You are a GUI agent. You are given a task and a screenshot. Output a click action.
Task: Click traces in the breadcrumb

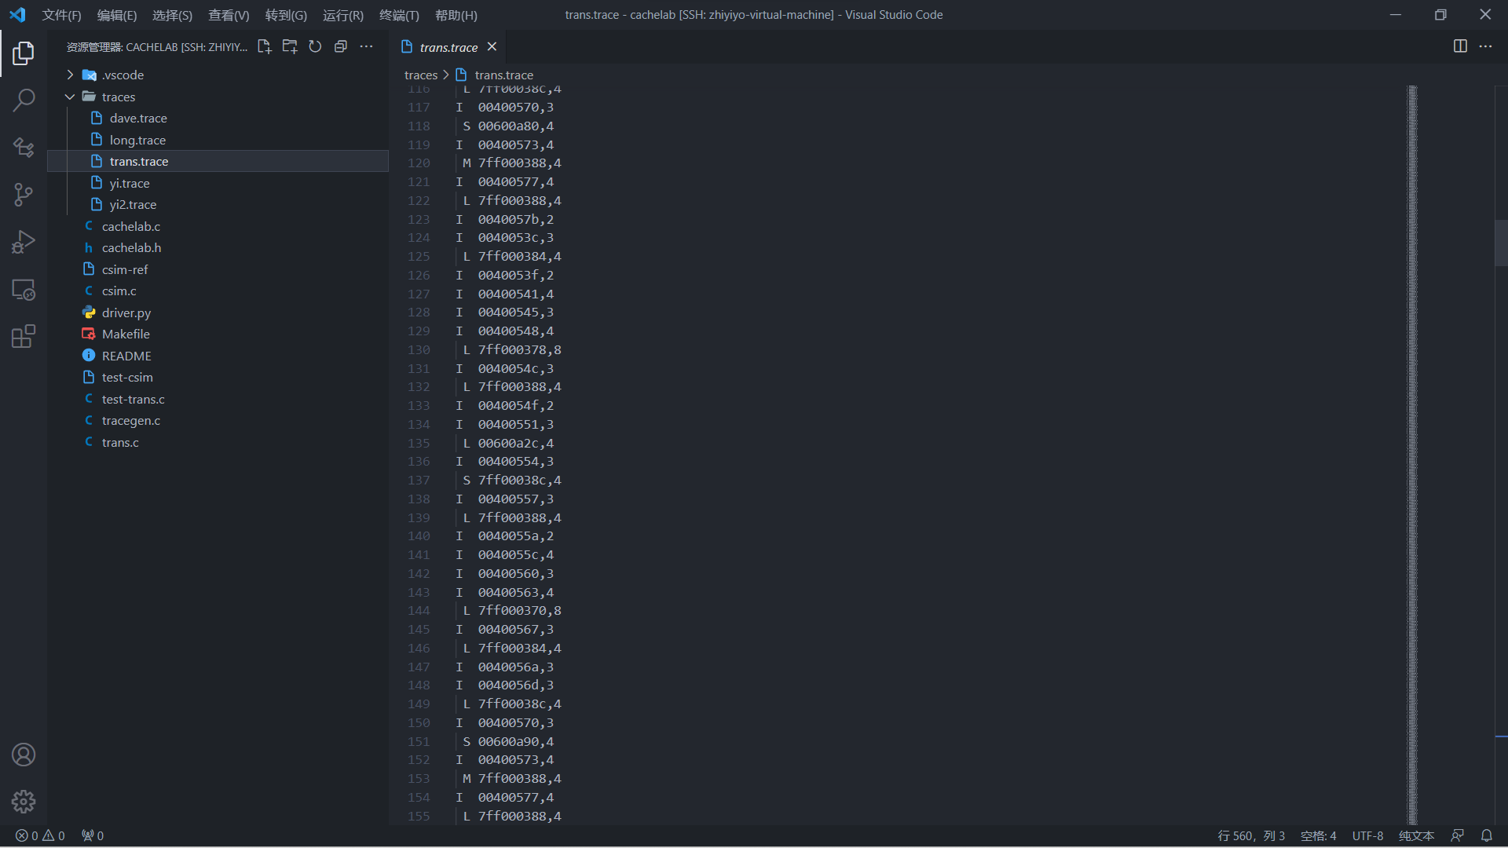[x=421, y=75]
